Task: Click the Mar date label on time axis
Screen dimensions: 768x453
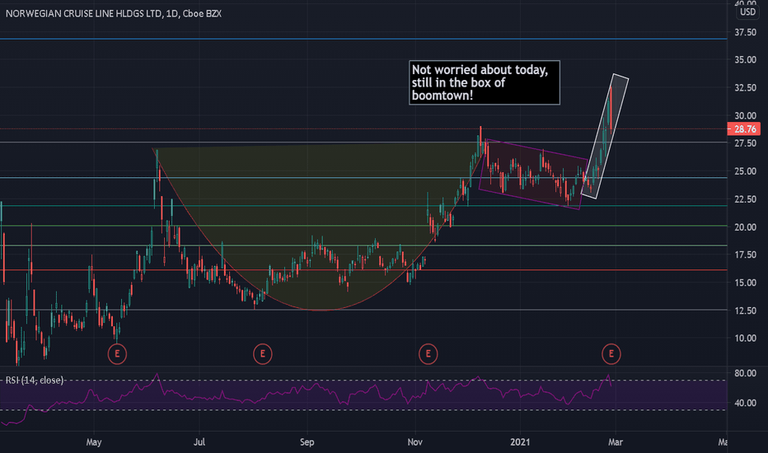Action: pos(616,442)
